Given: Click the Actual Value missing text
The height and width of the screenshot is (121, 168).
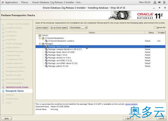Looking at the screenshot, I should point(54,109).
